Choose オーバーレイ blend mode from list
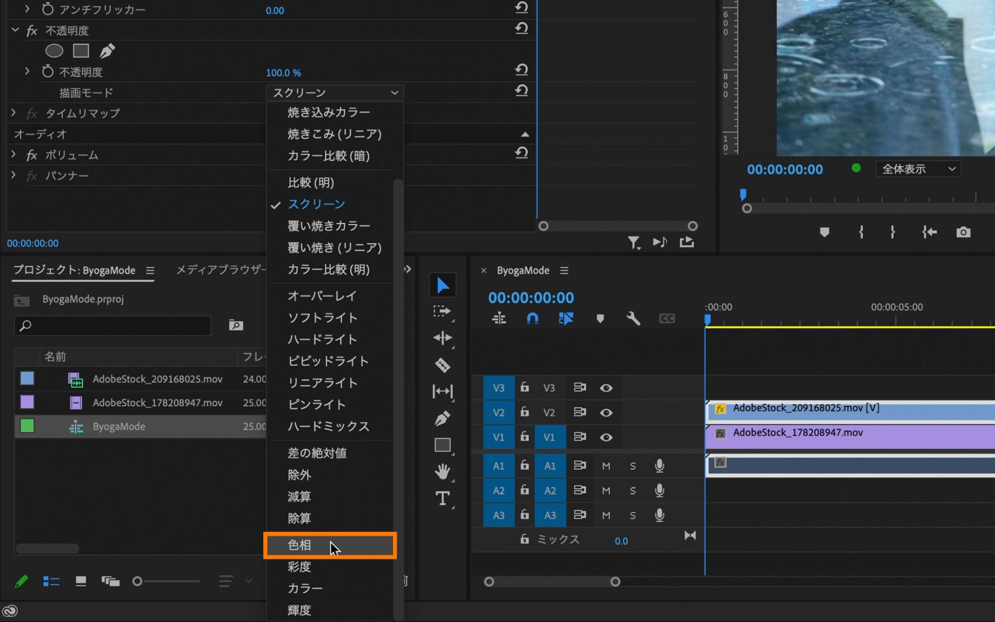This screenshot has width=995, height=622. (322, 296)
